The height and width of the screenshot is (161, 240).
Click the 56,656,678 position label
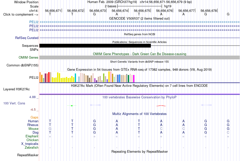(x=209, y=11)
